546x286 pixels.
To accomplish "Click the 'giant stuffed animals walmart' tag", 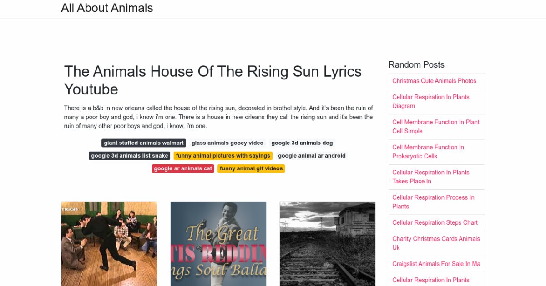I will (143, 143).
